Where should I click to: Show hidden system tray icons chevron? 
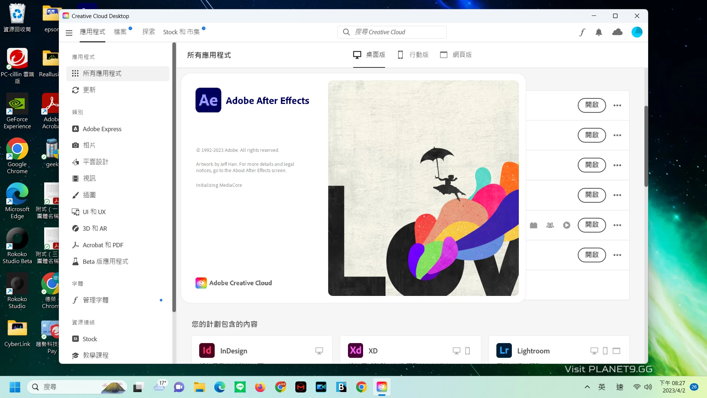(587, 387)
